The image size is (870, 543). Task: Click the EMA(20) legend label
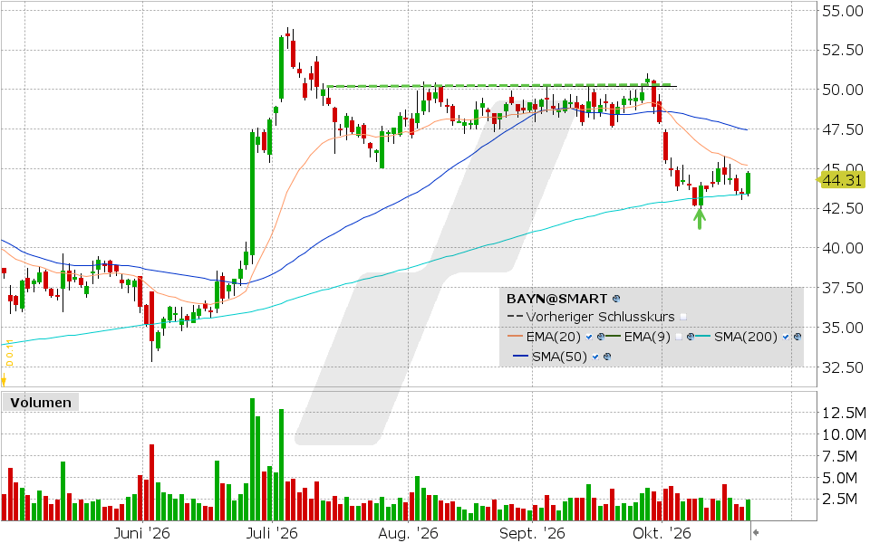(x=553, y=337)
